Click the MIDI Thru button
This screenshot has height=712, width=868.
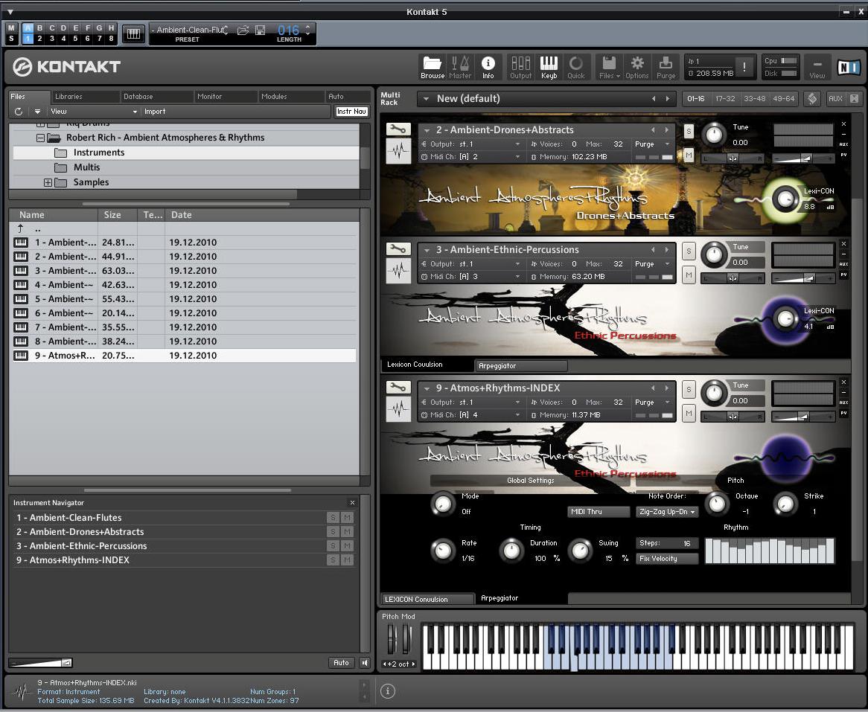[598, 512]
